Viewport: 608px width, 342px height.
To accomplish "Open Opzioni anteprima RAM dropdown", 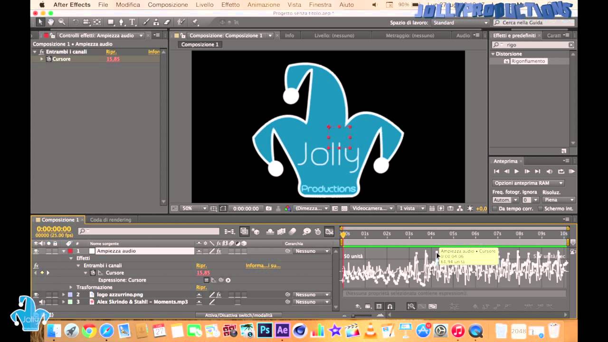I will [x=528, y=183].
